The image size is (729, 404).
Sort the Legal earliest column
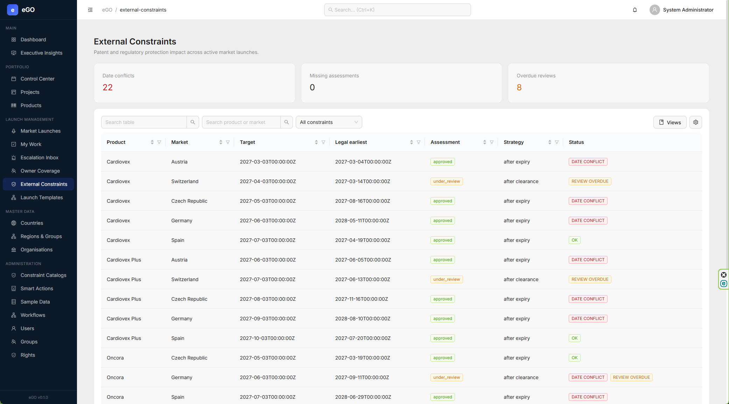412,142
